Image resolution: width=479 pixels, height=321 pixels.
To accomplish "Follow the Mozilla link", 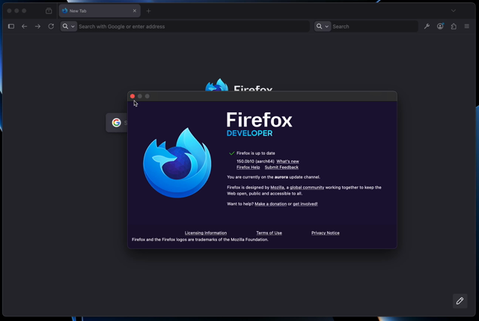I will coord(277,188).
